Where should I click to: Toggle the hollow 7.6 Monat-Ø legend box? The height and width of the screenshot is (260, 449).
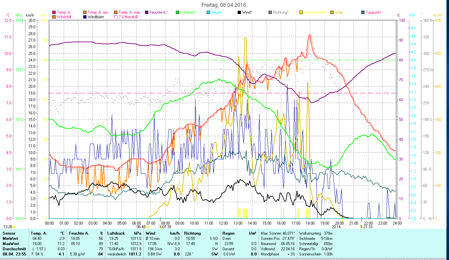[116, 17]
